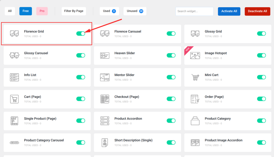Click the Activate All button

coord(229,11)
